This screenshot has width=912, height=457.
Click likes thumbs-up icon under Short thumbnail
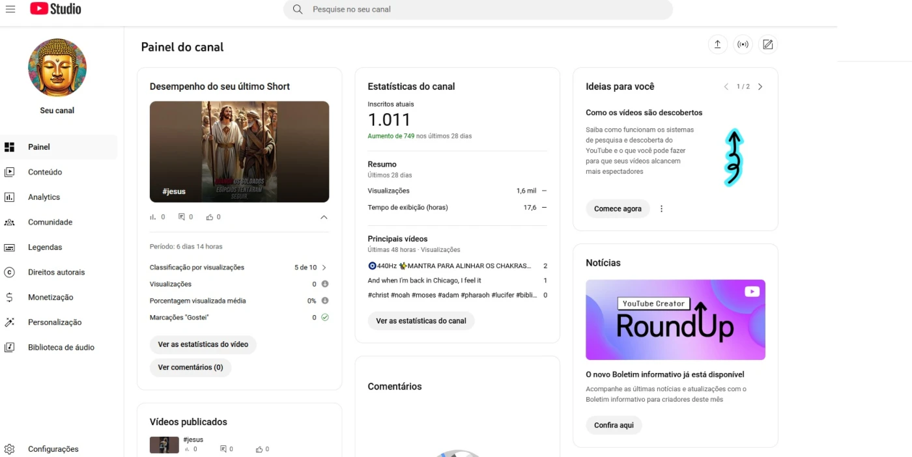tap(210, 217)
